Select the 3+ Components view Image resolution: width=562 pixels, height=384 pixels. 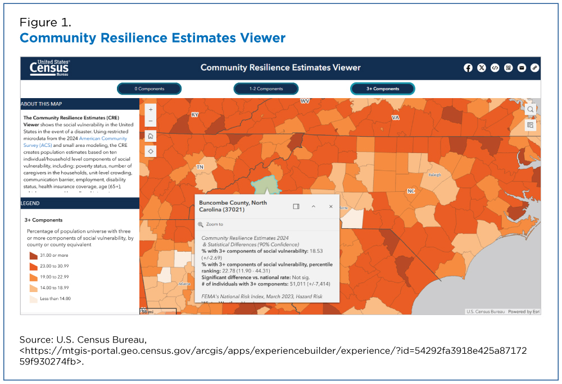click(x=383, y=89)
